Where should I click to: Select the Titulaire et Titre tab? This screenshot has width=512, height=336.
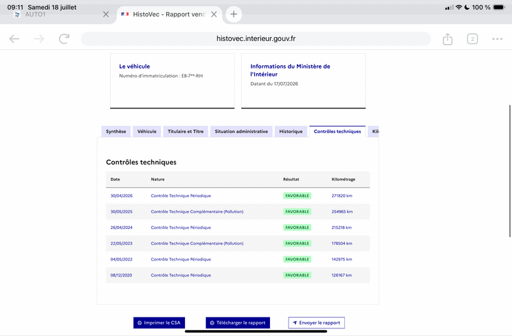click(x=186, y=131)
